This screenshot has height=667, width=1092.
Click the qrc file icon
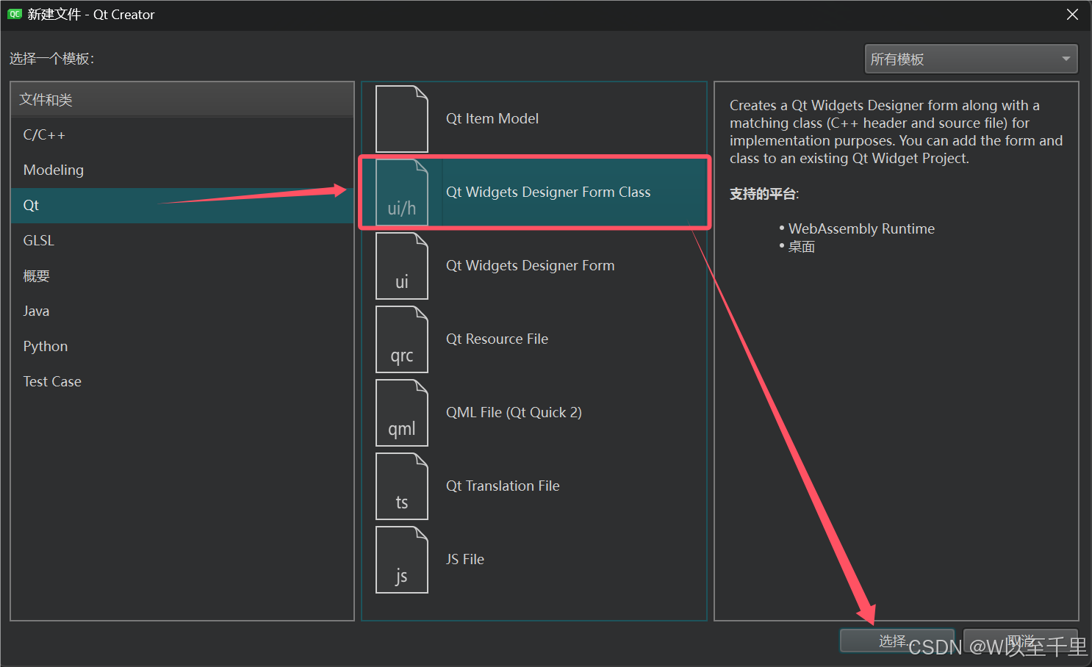(402, 339)
